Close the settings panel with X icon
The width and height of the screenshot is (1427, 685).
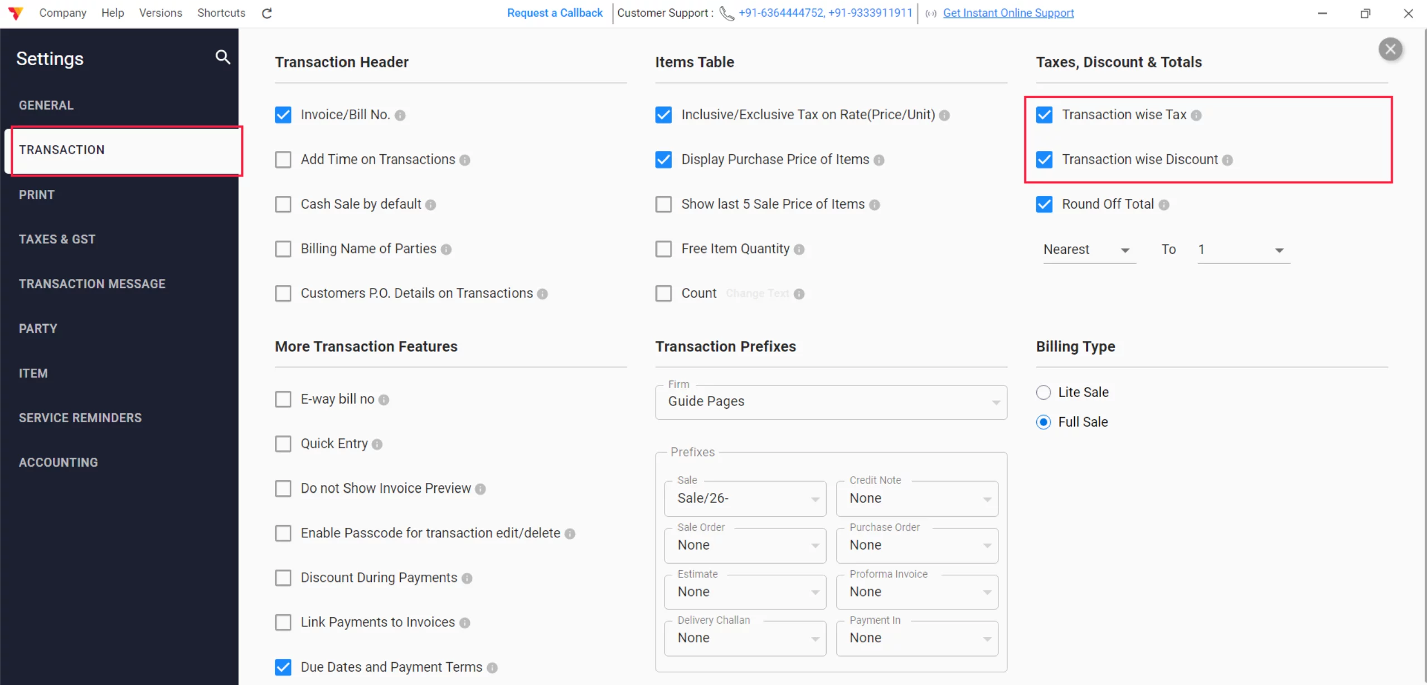[x=1390, y=50]
